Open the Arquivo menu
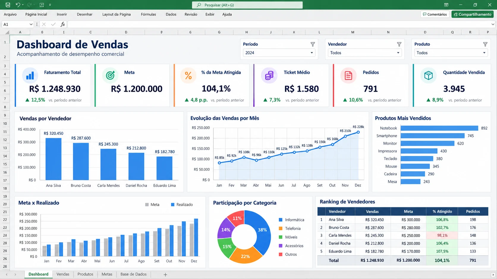 [10, 14]
